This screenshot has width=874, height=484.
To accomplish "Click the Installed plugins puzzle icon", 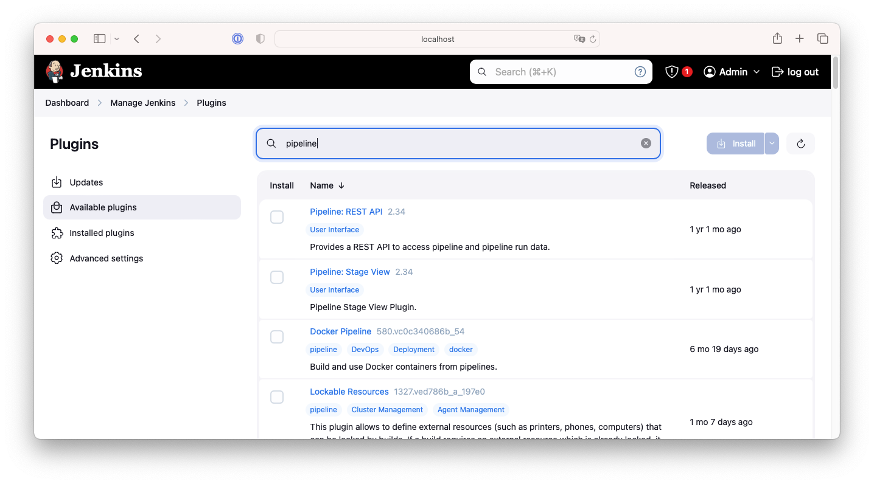I will 57,233.
